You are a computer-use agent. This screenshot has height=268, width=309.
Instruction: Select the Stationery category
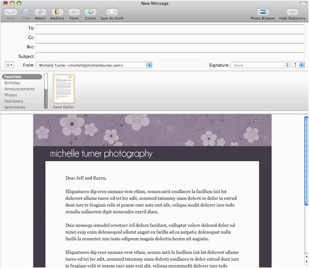(x=14, y=101)
